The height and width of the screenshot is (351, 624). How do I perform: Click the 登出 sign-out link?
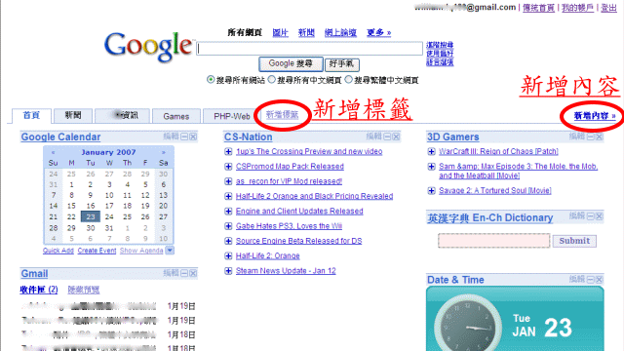click(x=608, y=8)
